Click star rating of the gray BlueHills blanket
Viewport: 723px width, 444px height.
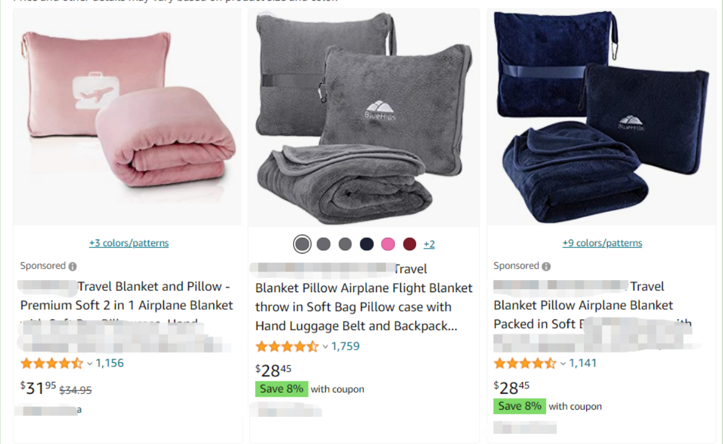click(x=286, y=347)
